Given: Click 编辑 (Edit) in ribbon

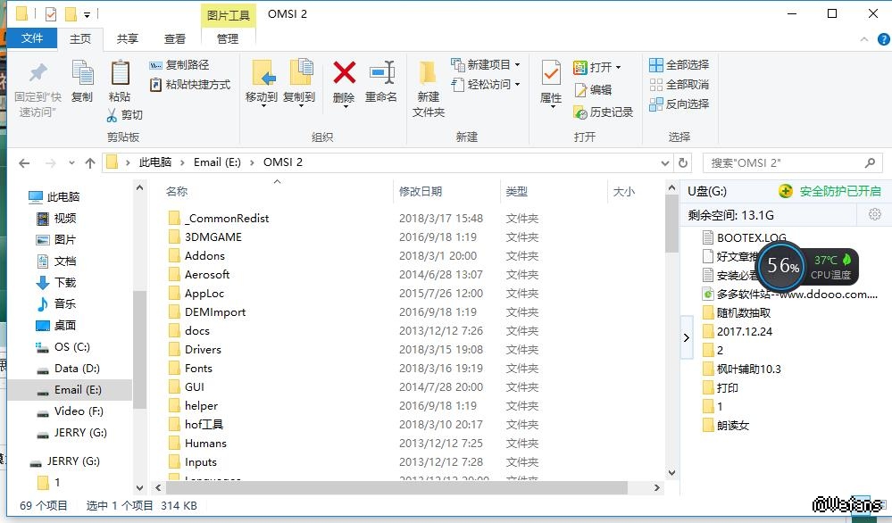Looking at the screenshot, I should [x=593, y=90].
